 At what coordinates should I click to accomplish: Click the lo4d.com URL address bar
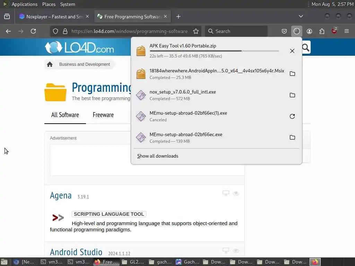(x=129, y=31)
